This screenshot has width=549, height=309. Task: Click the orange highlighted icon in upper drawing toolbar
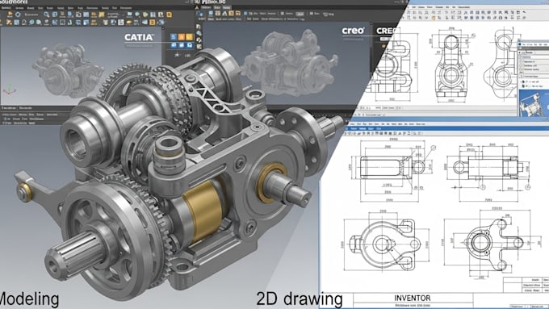[x=434, y=18]
